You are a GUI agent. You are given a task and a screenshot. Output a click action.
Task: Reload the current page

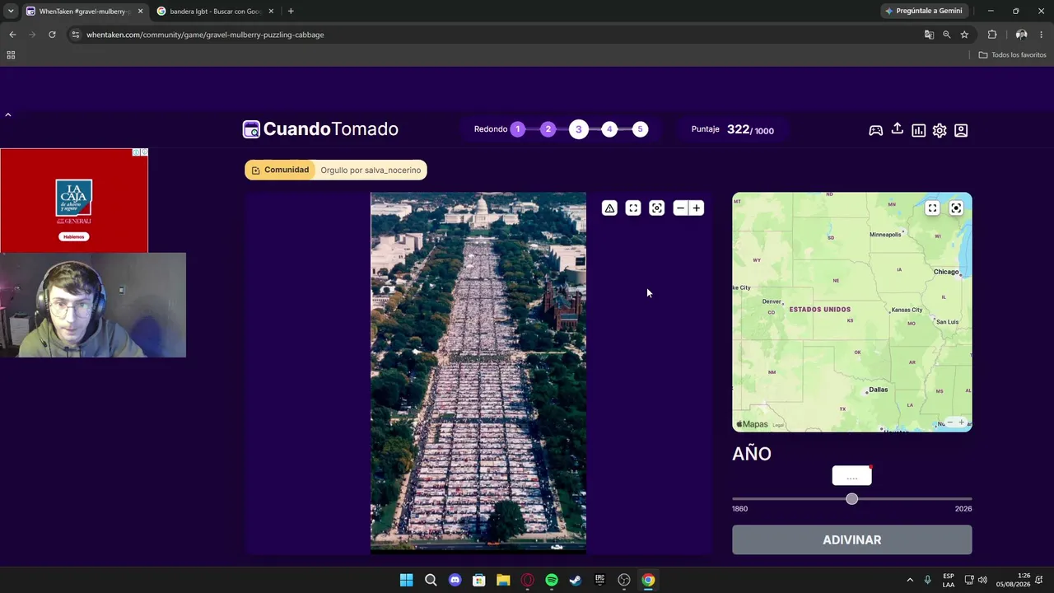[x=52, y=35]
